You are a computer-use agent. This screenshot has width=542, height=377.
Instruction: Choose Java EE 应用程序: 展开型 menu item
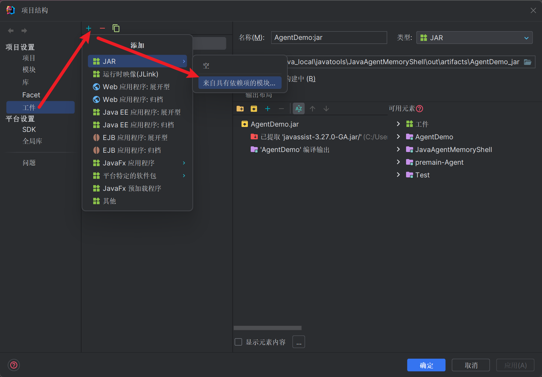click(137, 112)
